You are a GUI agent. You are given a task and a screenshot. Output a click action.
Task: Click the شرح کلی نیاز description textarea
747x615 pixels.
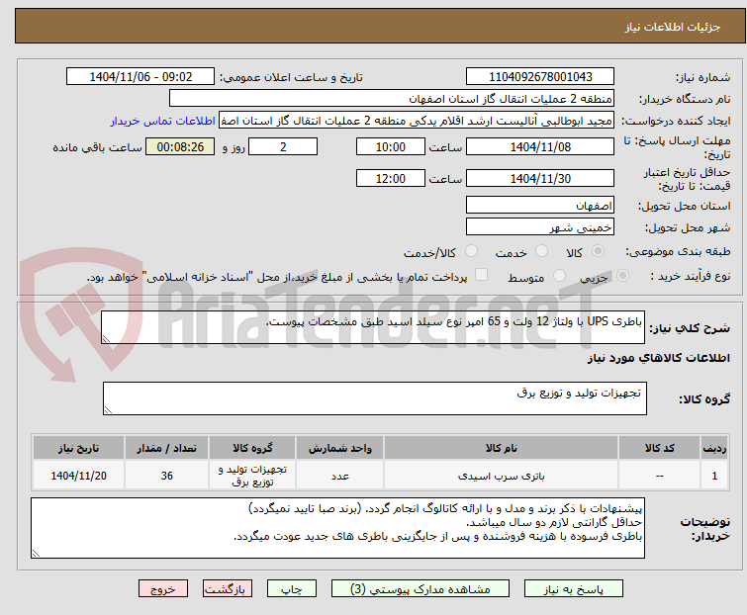[x=373, y=327]
